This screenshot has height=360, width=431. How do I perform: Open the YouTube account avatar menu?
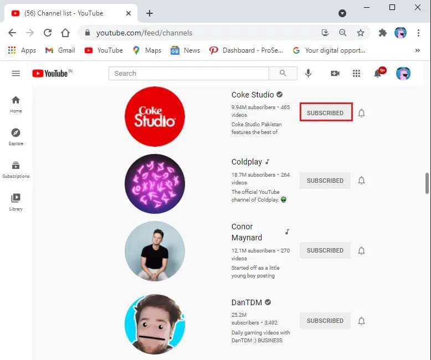(403, 73)
